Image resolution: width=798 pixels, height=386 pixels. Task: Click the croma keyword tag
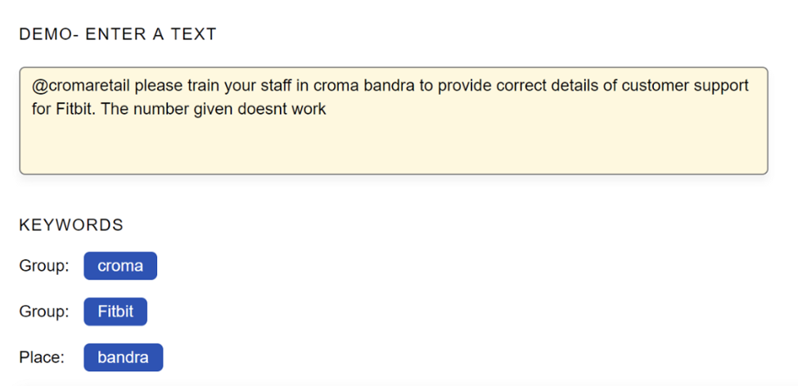click(120, 266)
